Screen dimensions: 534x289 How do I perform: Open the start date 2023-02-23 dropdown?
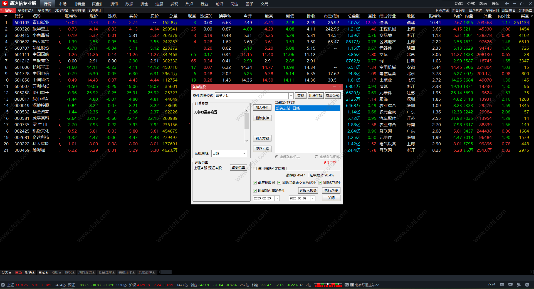point(277,198)
